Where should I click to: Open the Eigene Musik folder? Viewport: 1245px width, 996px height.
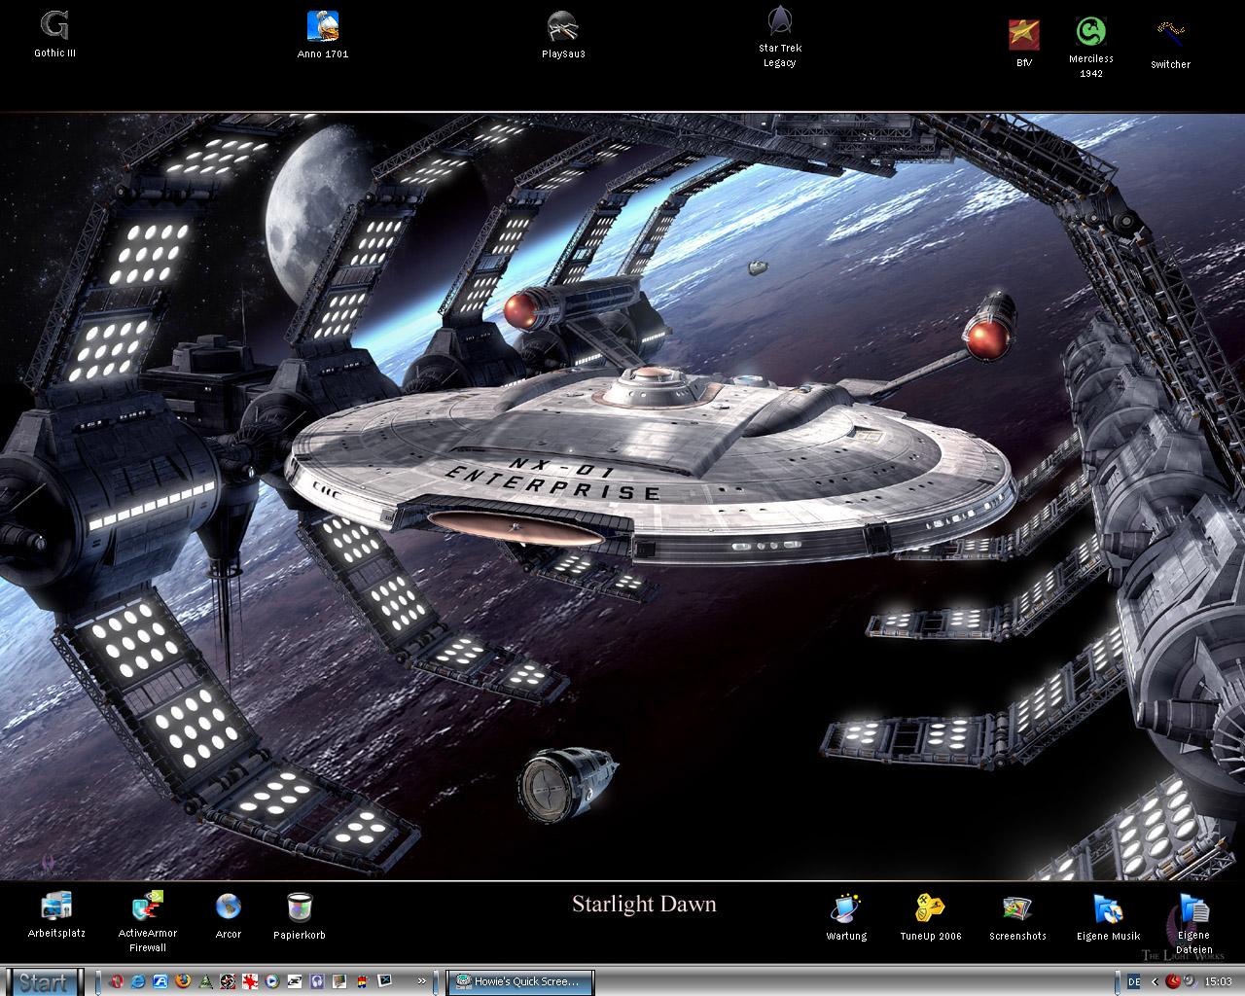click(x=1108, y=917)
